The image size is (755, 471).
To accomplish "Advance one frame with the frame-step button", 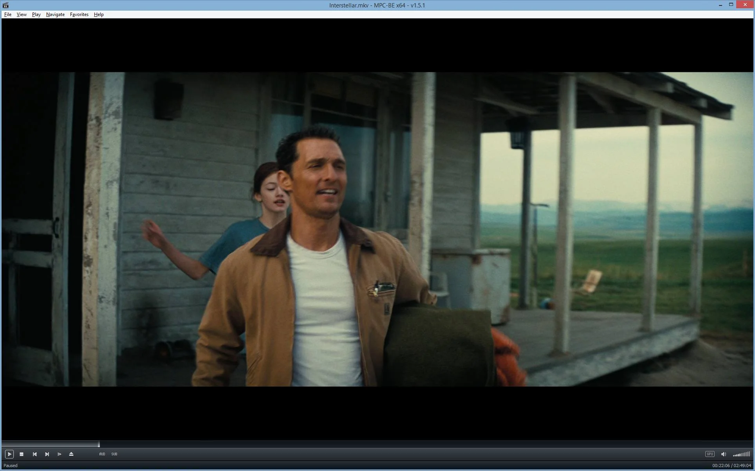I will [59, 454].
